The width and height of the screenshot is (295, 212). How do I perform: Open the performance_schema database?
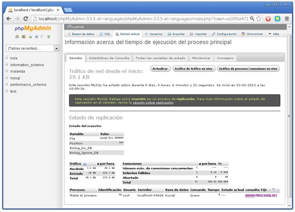click(x=28, y=85)
